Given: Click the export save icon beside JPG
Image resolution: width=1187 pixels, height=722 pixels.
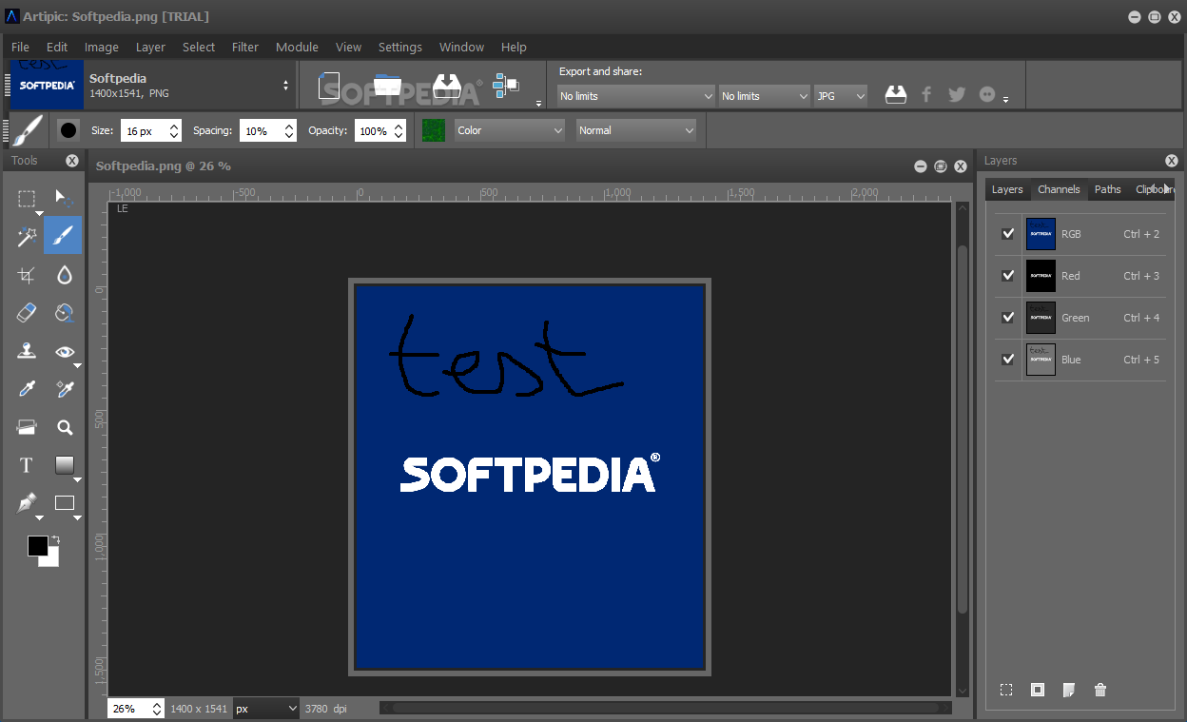Looking at the screenshot, I should pos(896,94).
